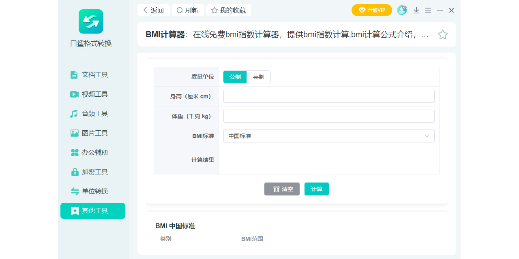
Task: Select the 其他工具 sidebar item
Action: [93, 211]
